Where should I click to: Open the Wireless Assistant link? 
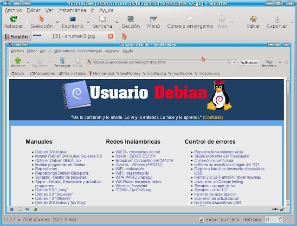coord(131,186)
